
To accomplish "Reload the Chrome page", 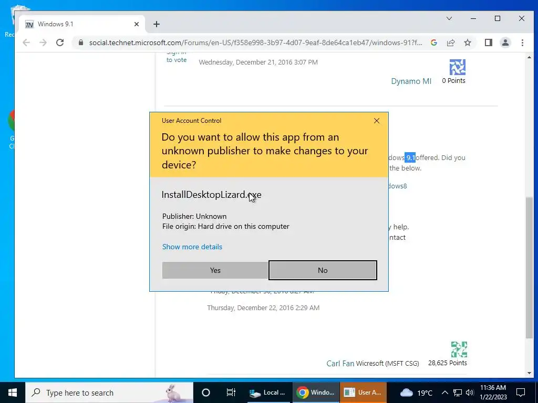I will pyautogui.click(x=60, y=43).
